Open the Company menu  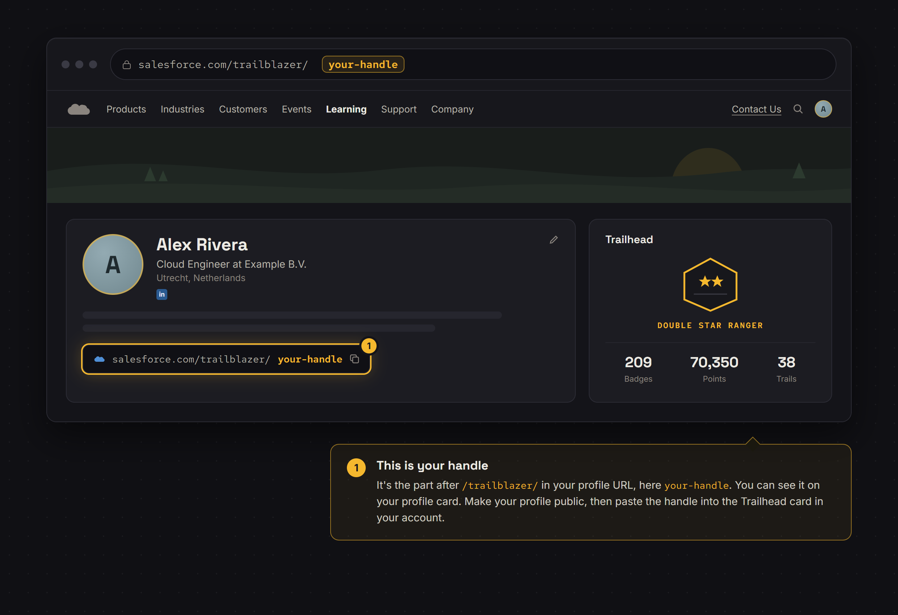[452, 109]
